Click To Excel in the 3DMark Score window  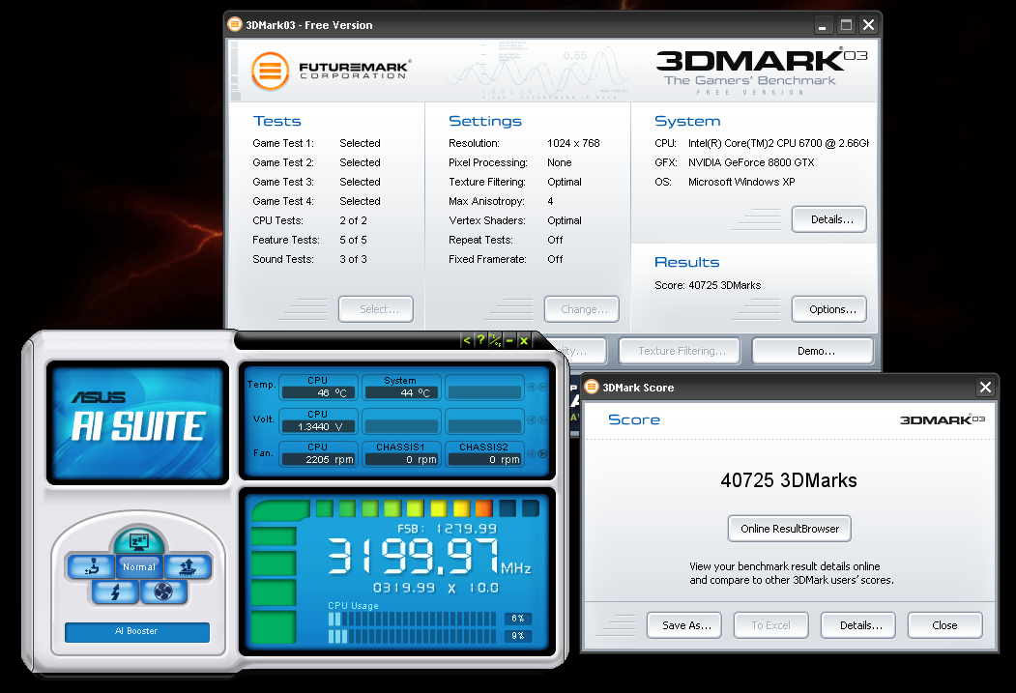click(x=771, y=625)
